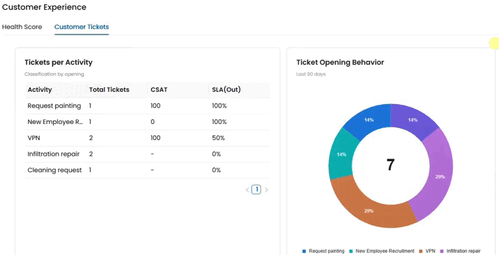499x255 pixels.
Task: Select the Customer Tickets tab
Action: pyautogui.click(x=81, y=27)
